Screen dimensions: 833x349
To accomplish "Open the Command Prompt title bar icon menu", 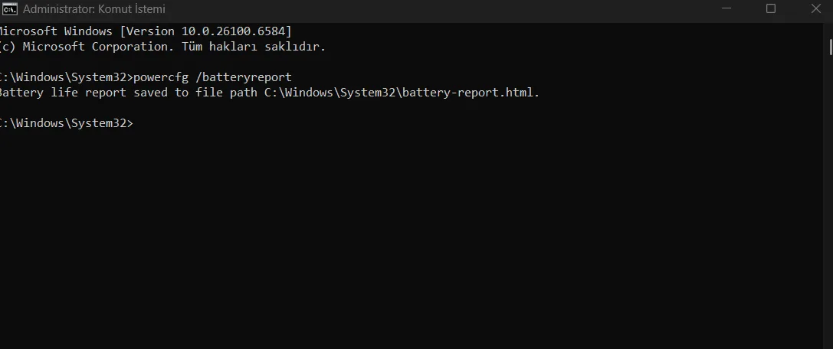I will coord(10,9).
